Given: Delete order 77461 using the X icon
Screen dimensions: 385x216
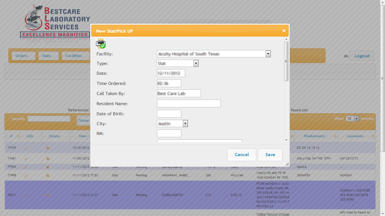Looking at the screenshot, I should click(48, 159).
